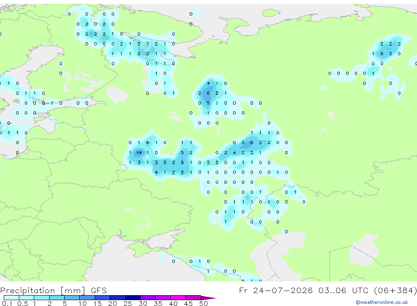The width and height of the screenshot is (417, 306).
Task: Click the legend label 0.1
Action: tap(7, 303)
